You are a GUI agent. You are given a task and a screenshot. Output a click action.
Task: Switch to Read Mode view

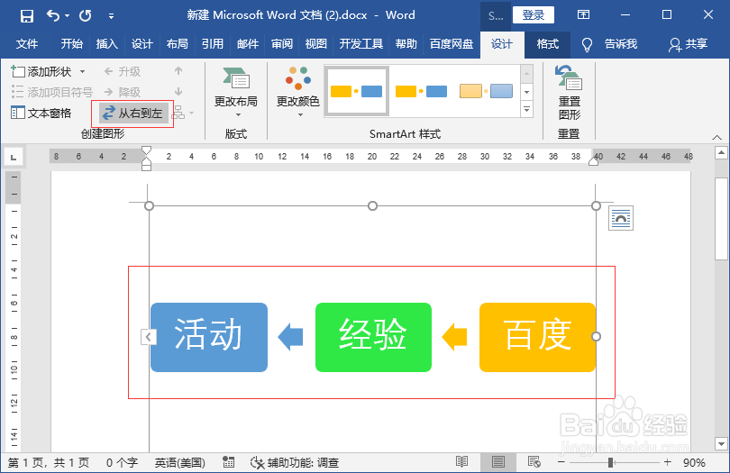[461, 462]
